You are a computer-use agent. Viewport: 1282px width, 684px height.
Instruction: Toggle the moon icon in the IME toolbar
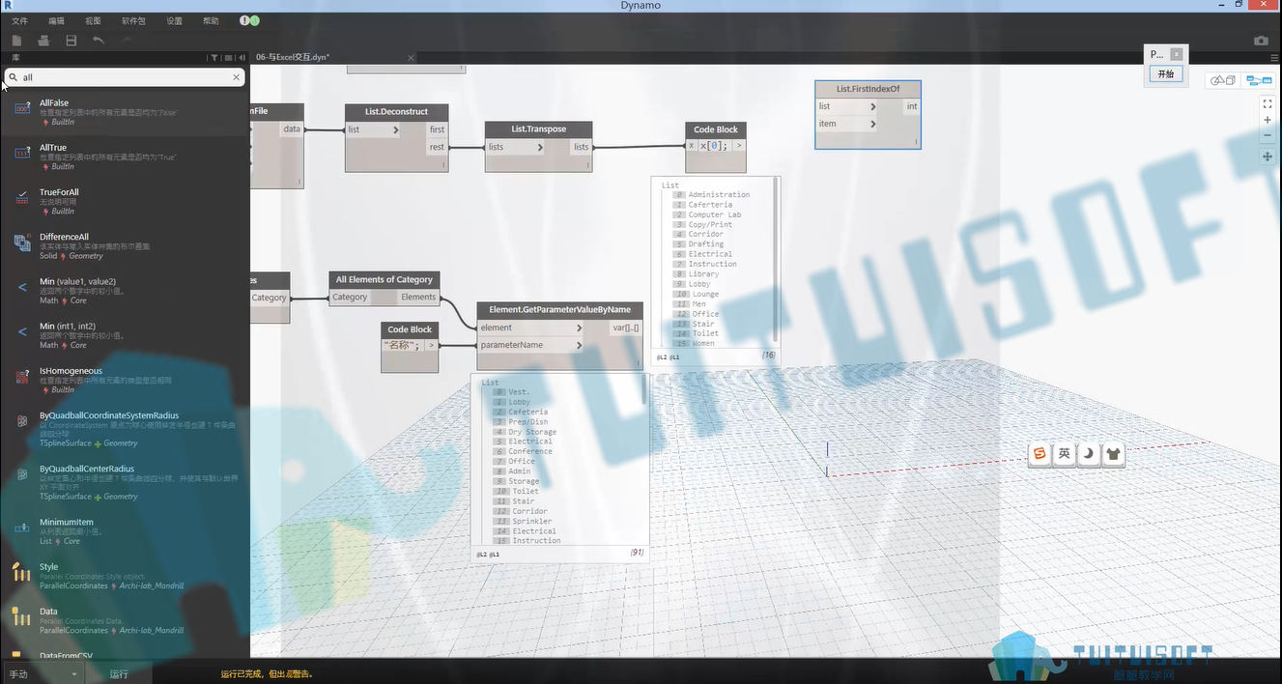point(1089,453)
